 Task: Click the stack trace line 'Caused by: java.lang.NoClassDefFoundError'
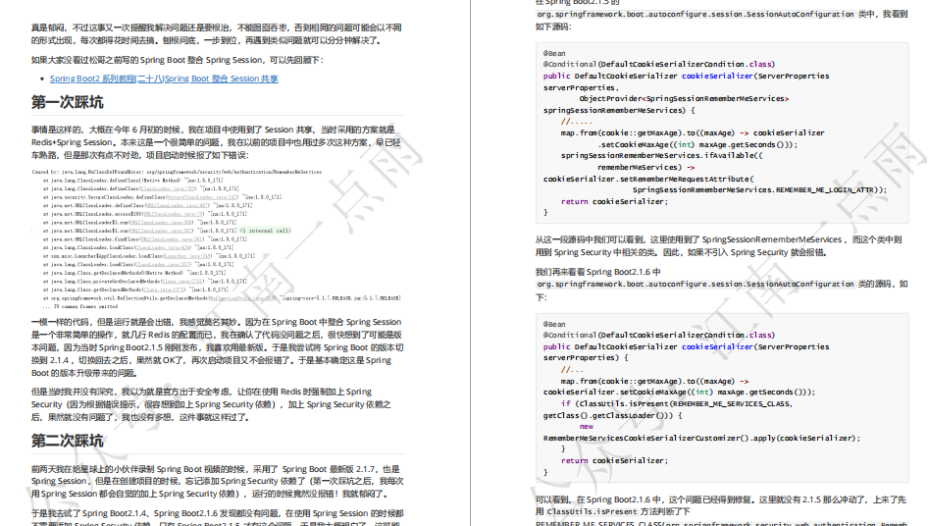(x=177, y=172)
